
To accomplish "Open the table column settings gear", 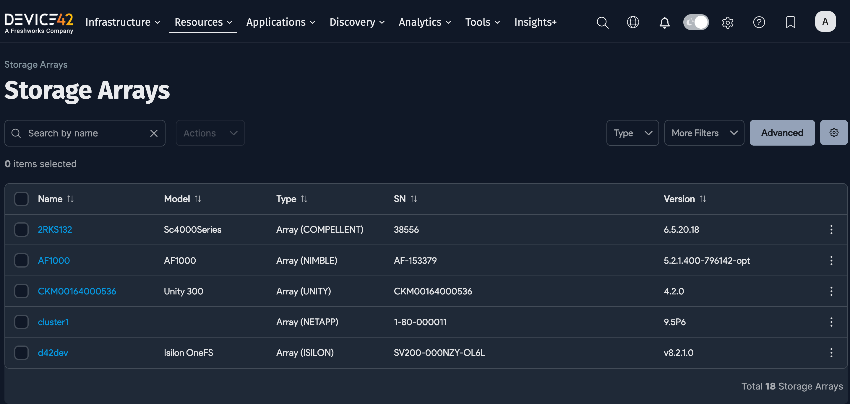I will (x=834, y=133).
